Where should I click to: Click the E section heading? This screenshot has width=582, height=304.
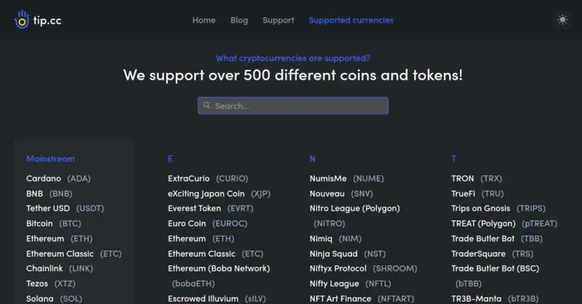170,159
